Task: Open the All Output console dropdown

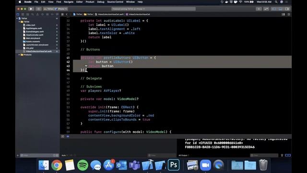Action: coord(184,155)
